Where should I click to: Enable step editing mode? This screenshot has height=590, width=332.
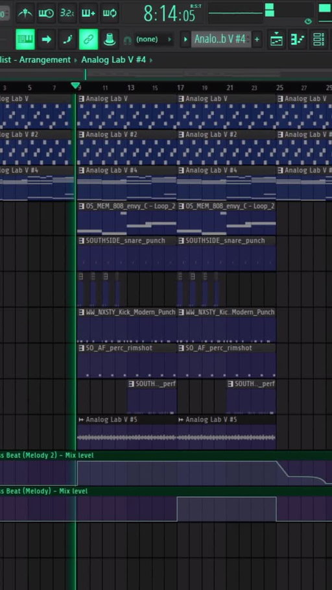(67, 39)
